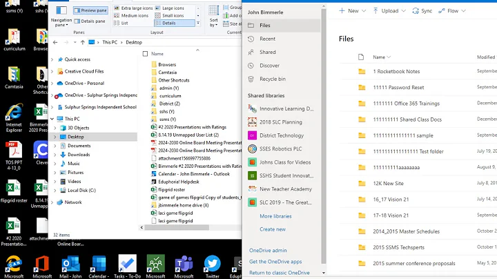Open Navigation pane options in File Explorer
This screenshot has height=279, width=497.
click(61, 16)
